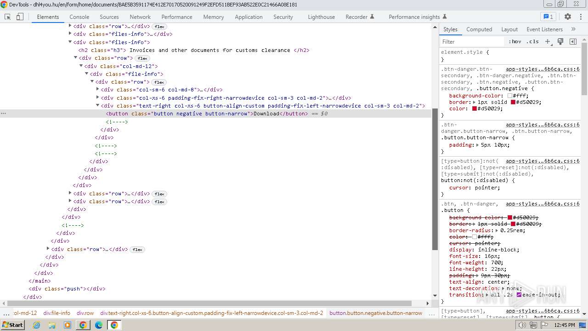This screenshot has height=331, width=588.
Task: Select the div class push node
Action: [67, 289]
